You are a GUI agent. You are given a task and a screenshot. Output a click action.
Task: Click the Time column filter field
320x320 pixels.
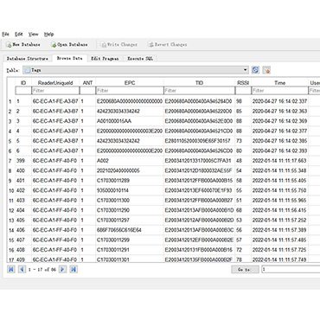279,91
